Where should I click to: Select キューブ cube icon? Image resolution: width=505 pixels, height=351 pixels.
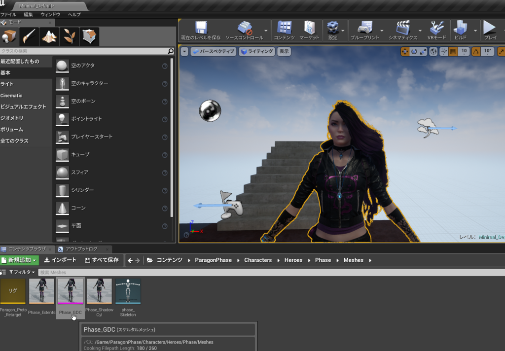point(62,155)
